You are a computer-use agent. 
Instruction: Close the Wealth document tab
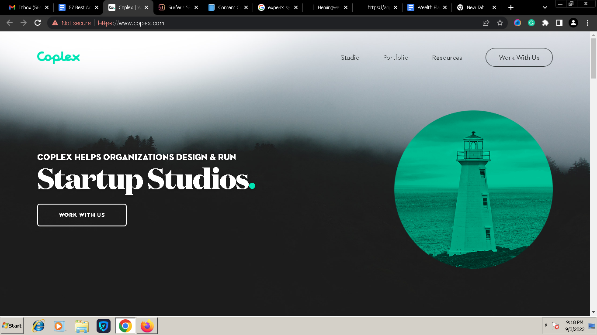click(x=445, y=7)
